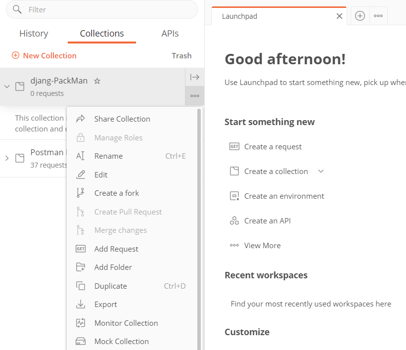Click the djang-PackMan three-dots options button

pyautogui.click(x=195, y=96)
